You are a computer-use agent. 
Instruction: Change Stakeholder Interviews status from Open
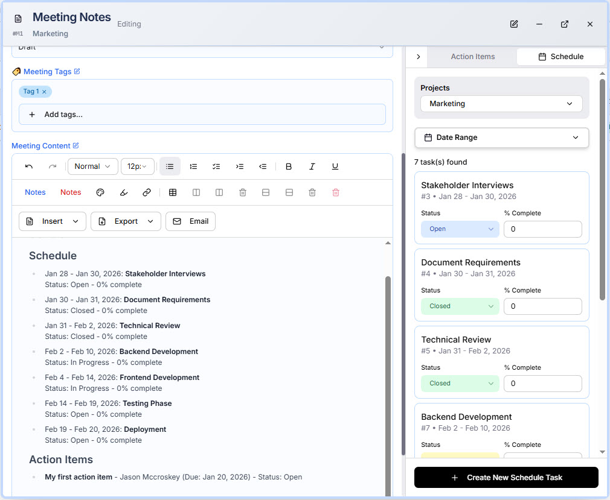click(460, 229)
